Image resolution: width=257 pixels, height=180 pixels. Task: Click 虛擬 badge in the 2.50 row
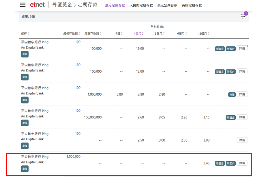coord(25,146)
